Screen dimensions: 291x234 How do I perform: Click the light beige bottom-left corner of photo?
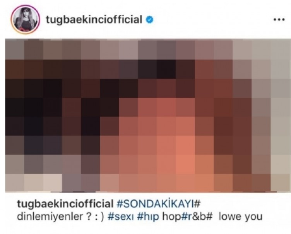coord(34,183)
